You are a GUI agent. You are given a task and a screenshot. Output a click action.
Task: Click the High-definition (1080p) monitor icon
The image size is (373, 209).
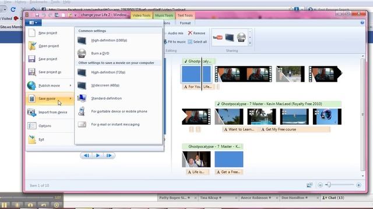[x=82, y=41]
